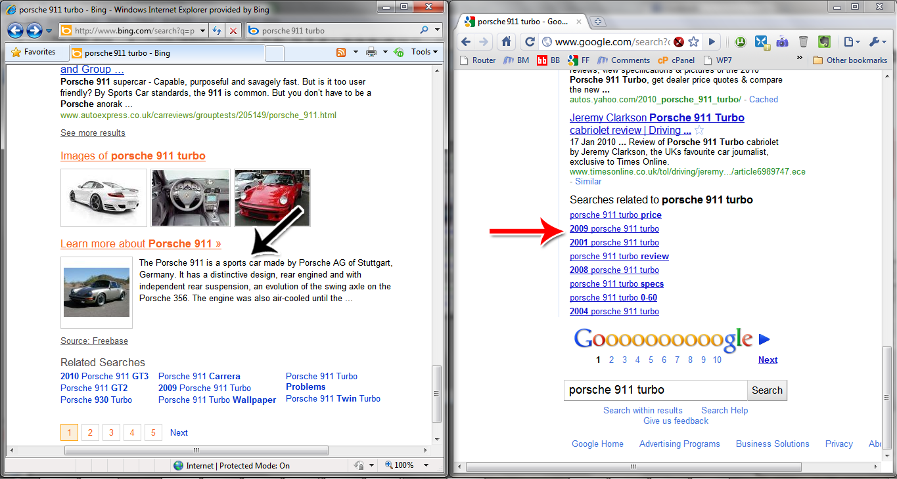Image resolution: width=897 pixels, height=479 pixels.
Task: Open the red Porsche image thumbnail
Action: (272, 198)
